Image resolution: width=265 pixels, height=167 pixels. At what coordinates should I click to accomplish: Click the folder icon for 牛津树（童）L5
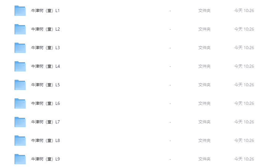pos(20,85)
